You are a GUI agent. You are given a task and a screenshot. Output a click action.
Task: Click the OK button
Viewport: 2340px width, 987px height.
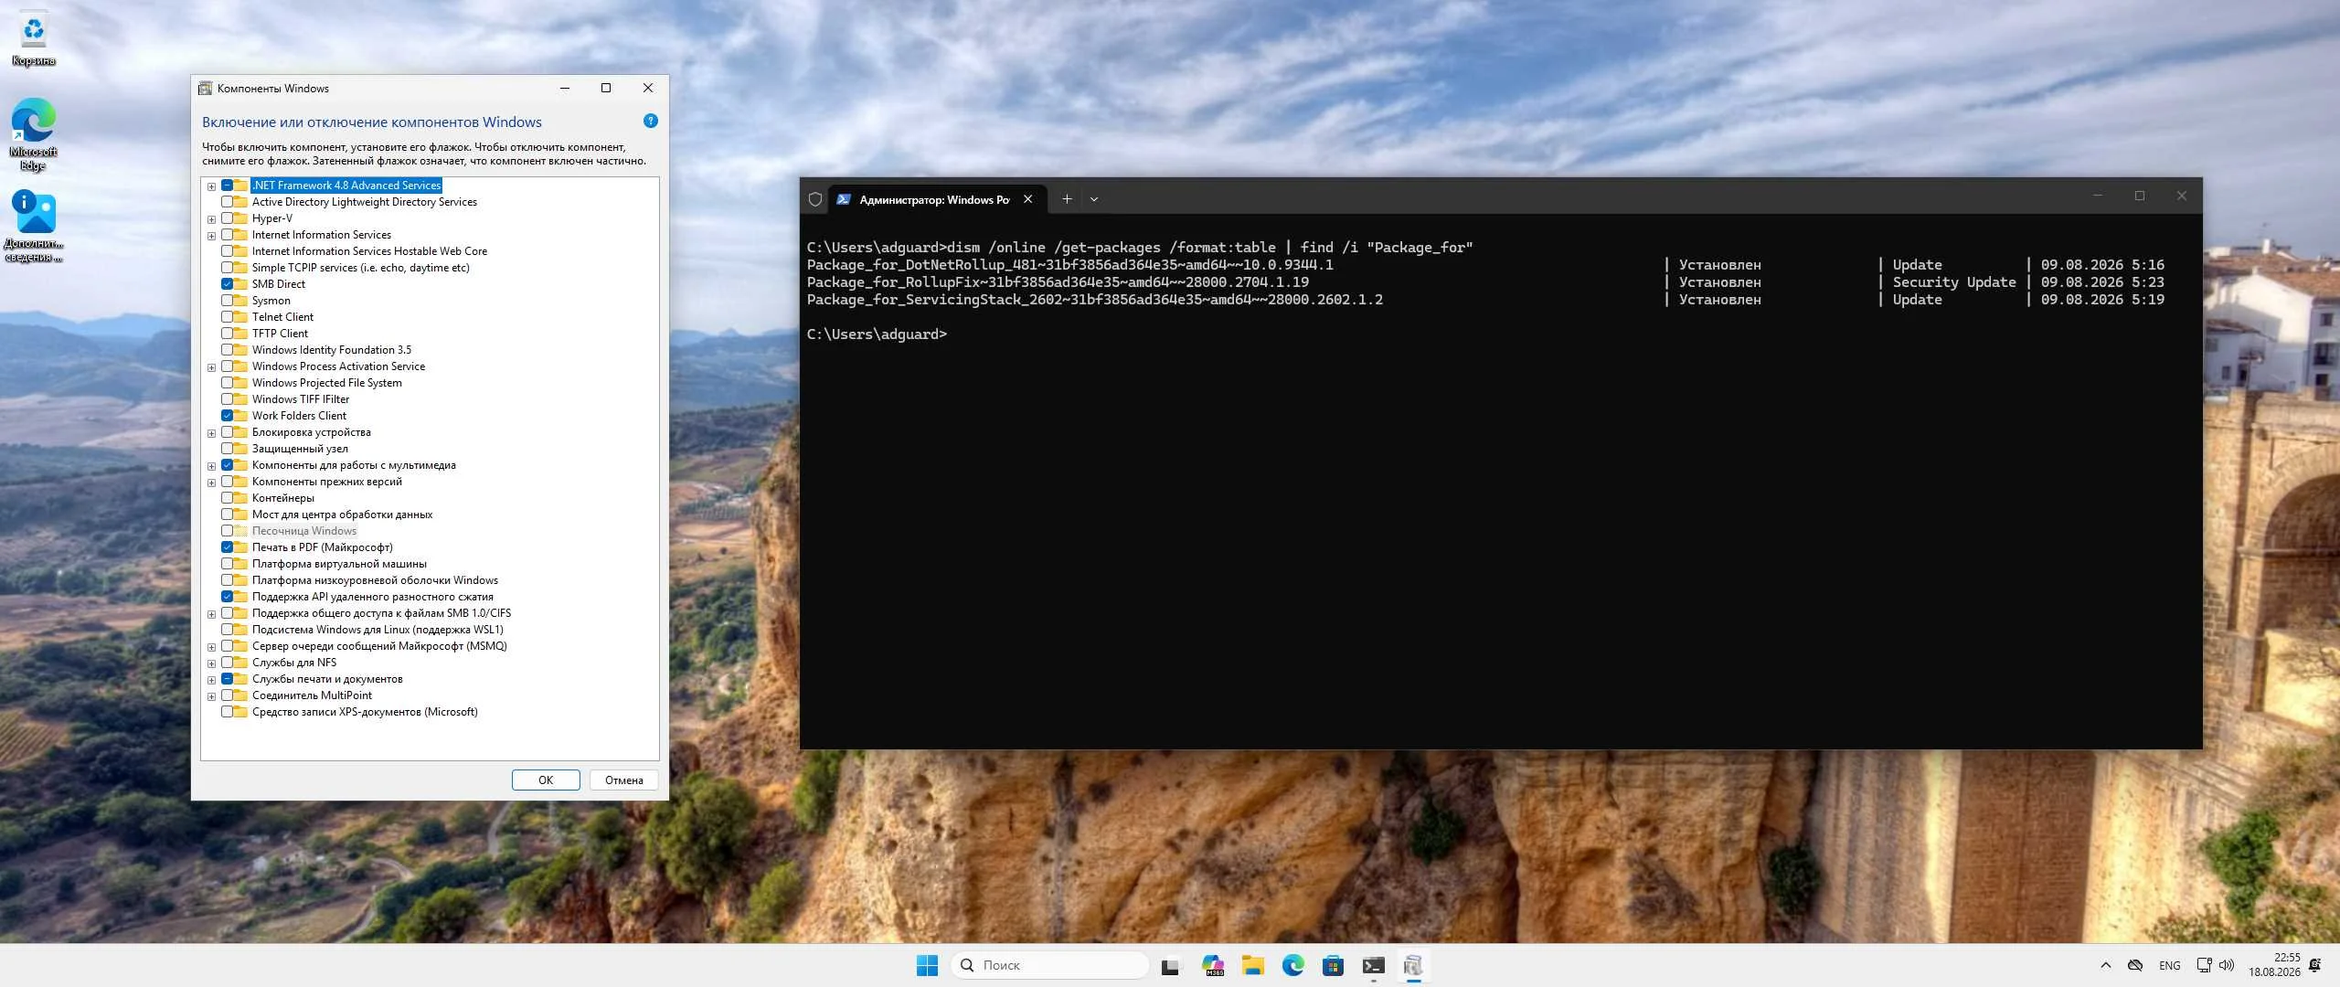[x=546, y=780]
